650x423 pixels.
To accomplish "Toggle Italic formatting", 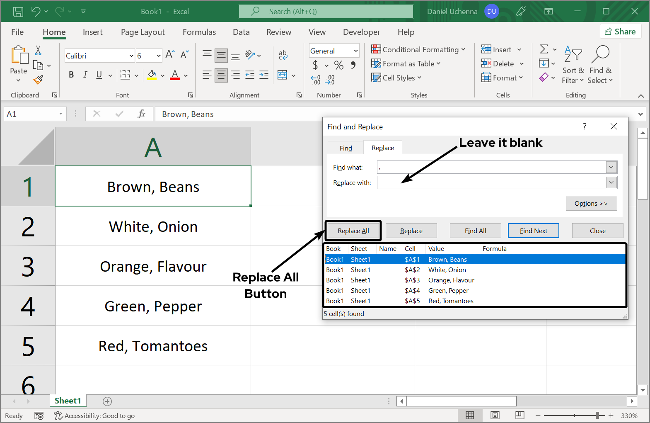I will click(85, 75).
